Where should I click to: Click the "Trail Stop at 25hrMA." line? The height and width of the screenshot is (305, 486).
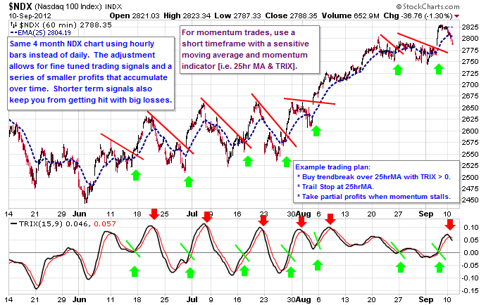pyautogui.click(x=335, y=187)
